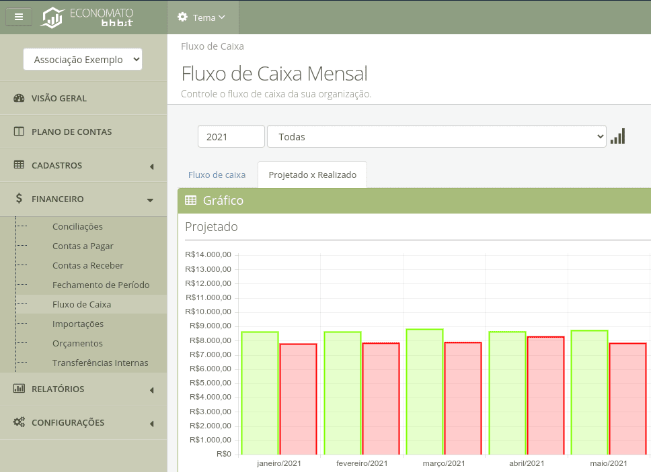This screenshot has height=472, width=651.
Task: Click the Relatórios bar chart icon
Action: tap(19, 388)
